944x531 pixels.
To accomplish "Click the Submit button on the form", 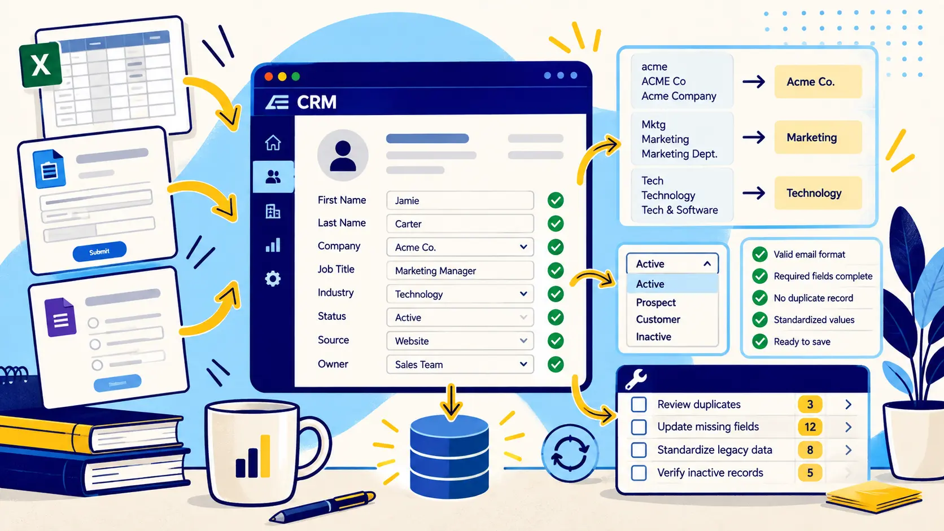I will coord(99,252).
